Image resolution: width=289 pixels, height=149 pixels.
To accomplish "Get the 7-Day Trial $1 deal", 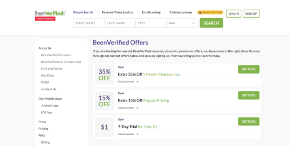I will 248,121.
